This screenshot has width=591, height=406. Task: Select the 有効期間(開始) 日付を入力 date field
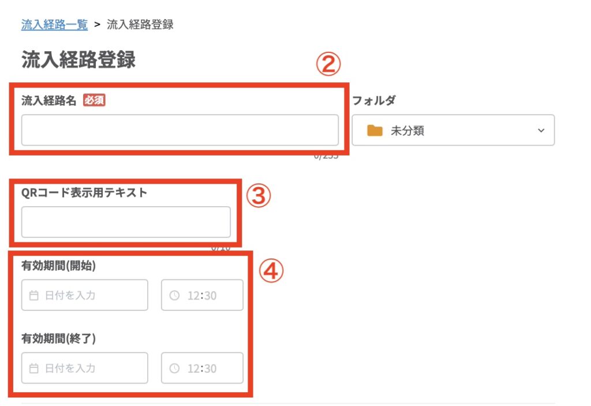coord(85,295)
